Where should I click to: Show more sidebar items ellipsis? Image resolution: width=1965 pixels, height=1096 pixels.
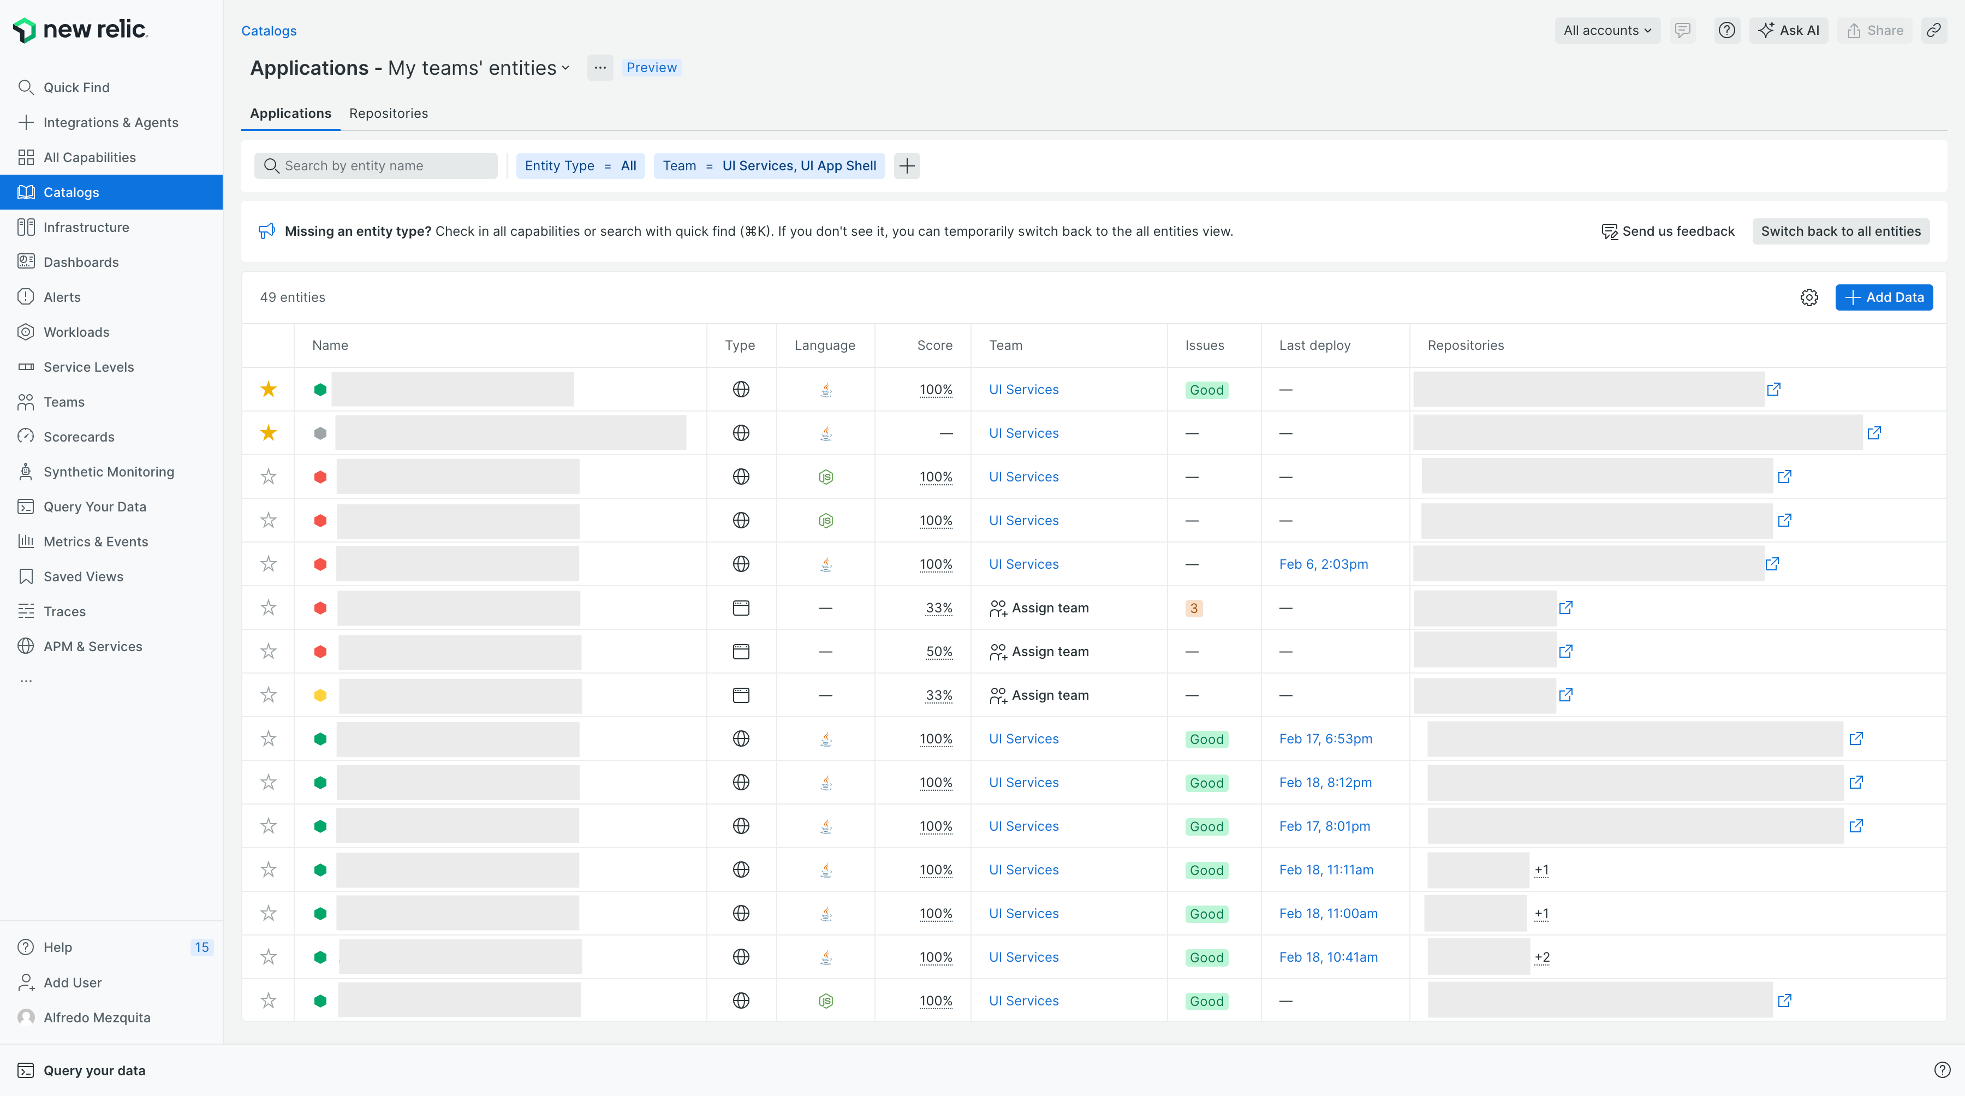pos(26,681)
